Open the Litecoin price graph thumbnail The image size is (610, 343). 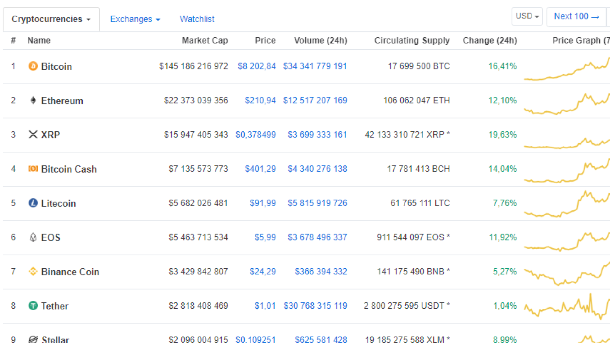(x=567, y=204)
